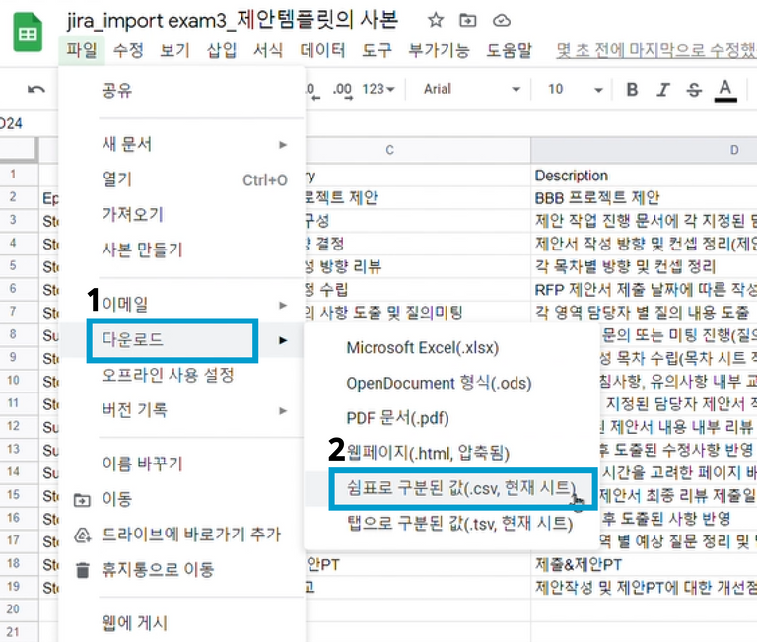757x642 pixels.
Task: Click cell '각 목차별 방향 및 컨셉 정리'
Action: pos(644,266)
